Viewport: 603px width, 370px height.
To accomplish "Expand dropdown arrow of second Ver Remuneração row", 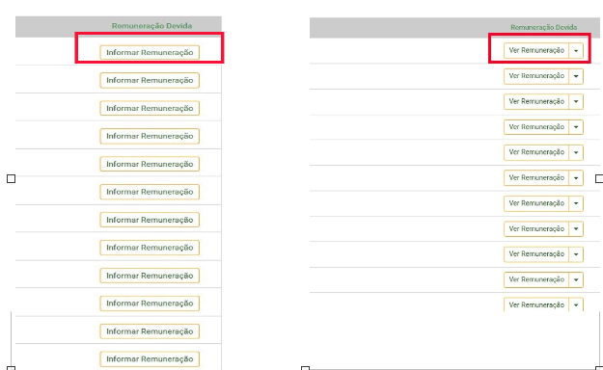I will [576, 76].
